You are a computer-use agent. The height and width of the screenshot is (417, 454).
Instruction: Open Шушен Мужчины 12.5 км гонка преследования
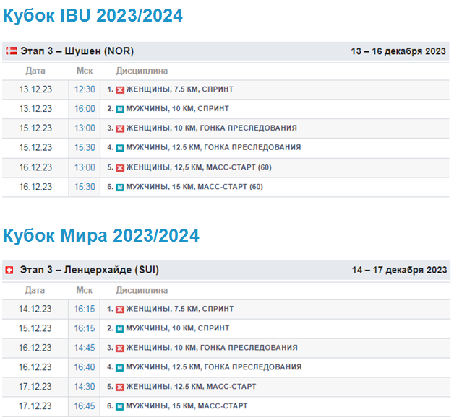click(213, 147)
